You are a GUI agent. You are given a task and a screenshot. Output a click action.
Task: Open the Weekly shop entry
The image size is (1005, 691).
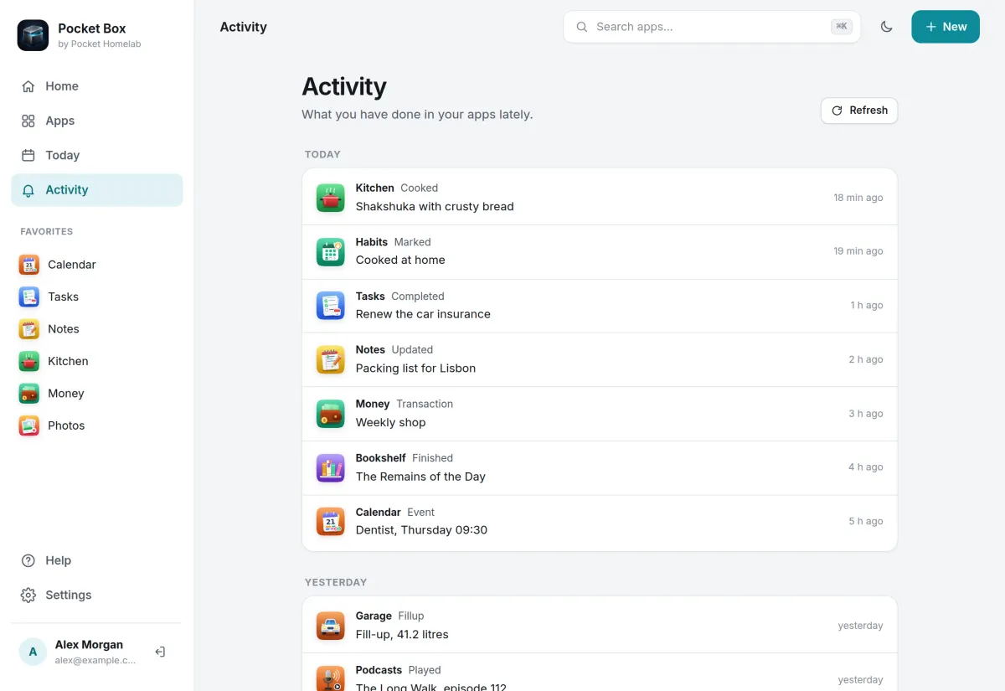600,414
